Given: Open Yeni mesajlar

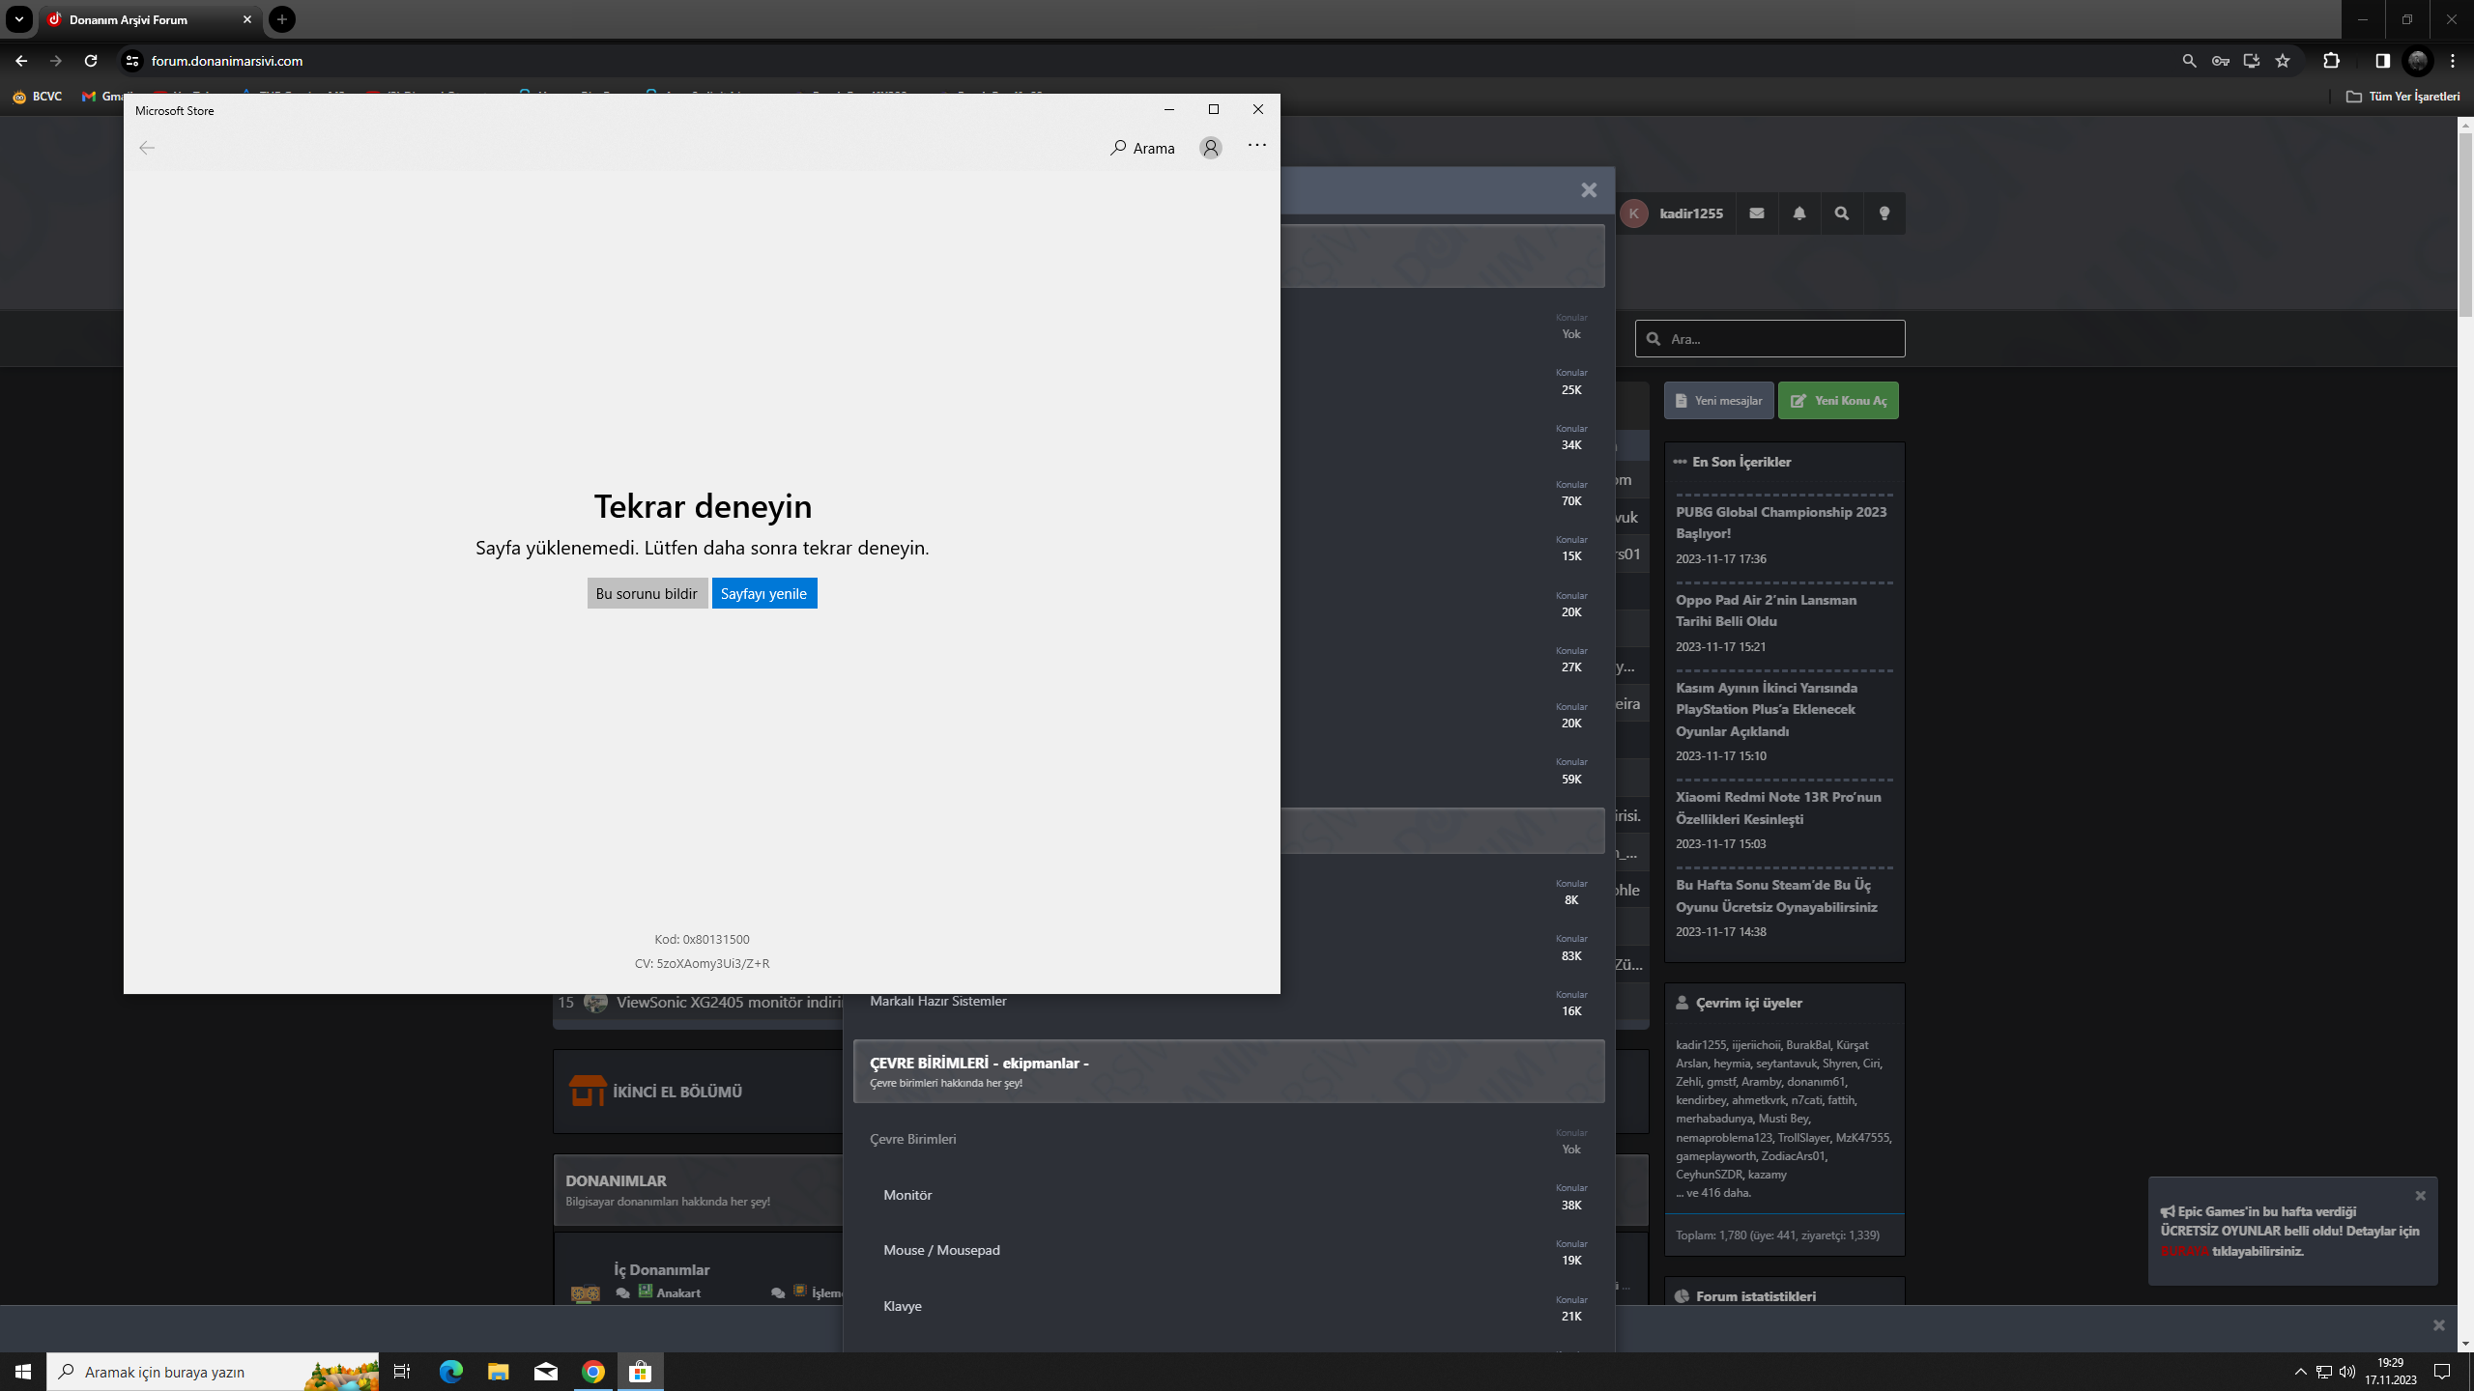Looking at the screenshot, I should coord(1718,401).
